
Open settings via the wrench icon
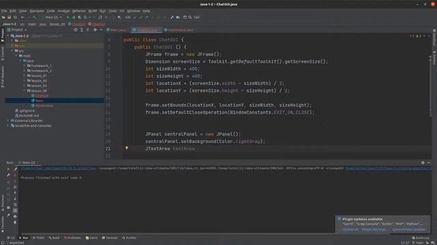point(172,17)
